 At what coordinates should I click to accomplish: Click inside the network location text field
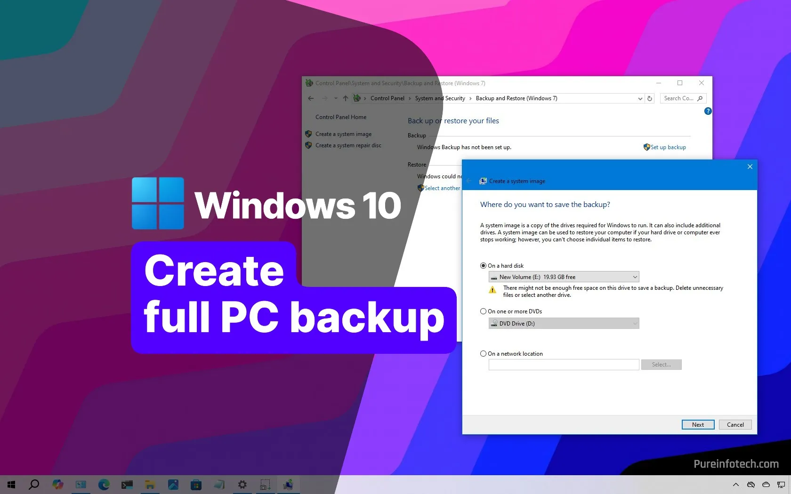coord(563,365)
